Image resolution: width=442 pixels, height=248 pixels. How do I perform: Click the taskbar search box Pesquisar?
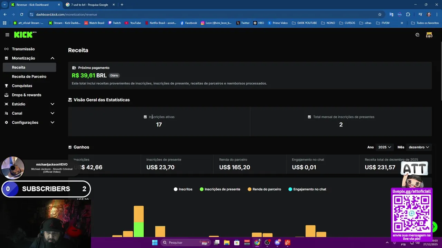[x=186, y=242]
